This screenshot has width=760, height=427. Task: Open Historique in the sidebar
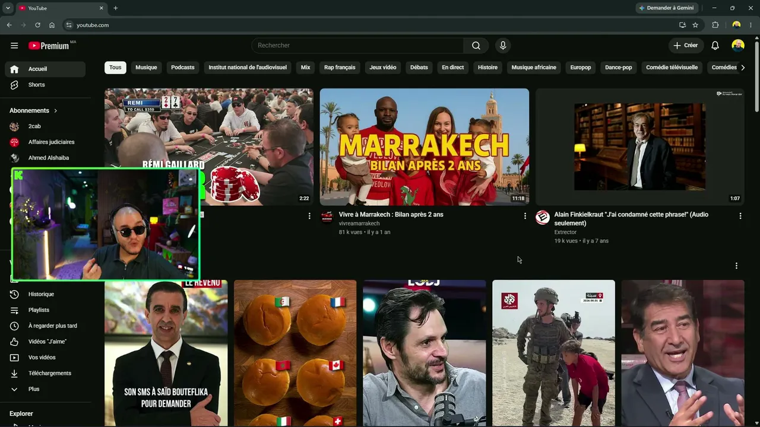point(45,294)
